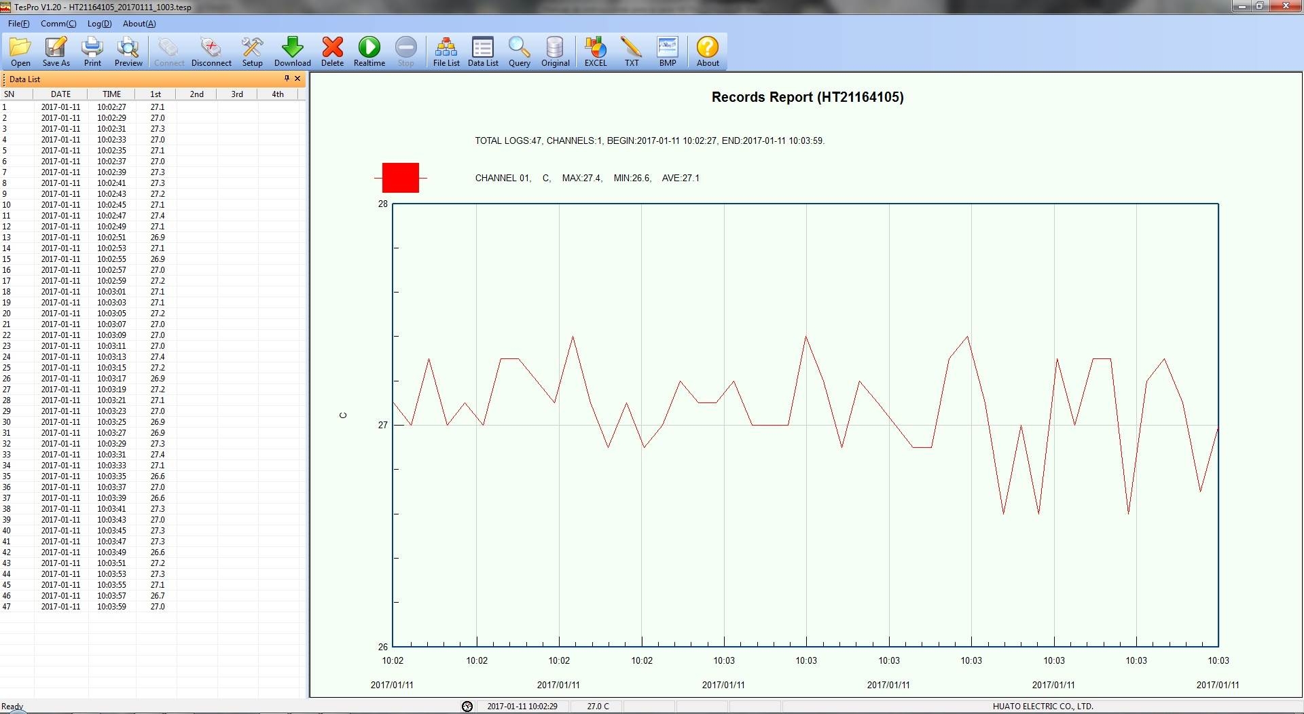This screenshot has width=1304, height=714.
Task: Open the File(F) menu
Action: [19, 24]
